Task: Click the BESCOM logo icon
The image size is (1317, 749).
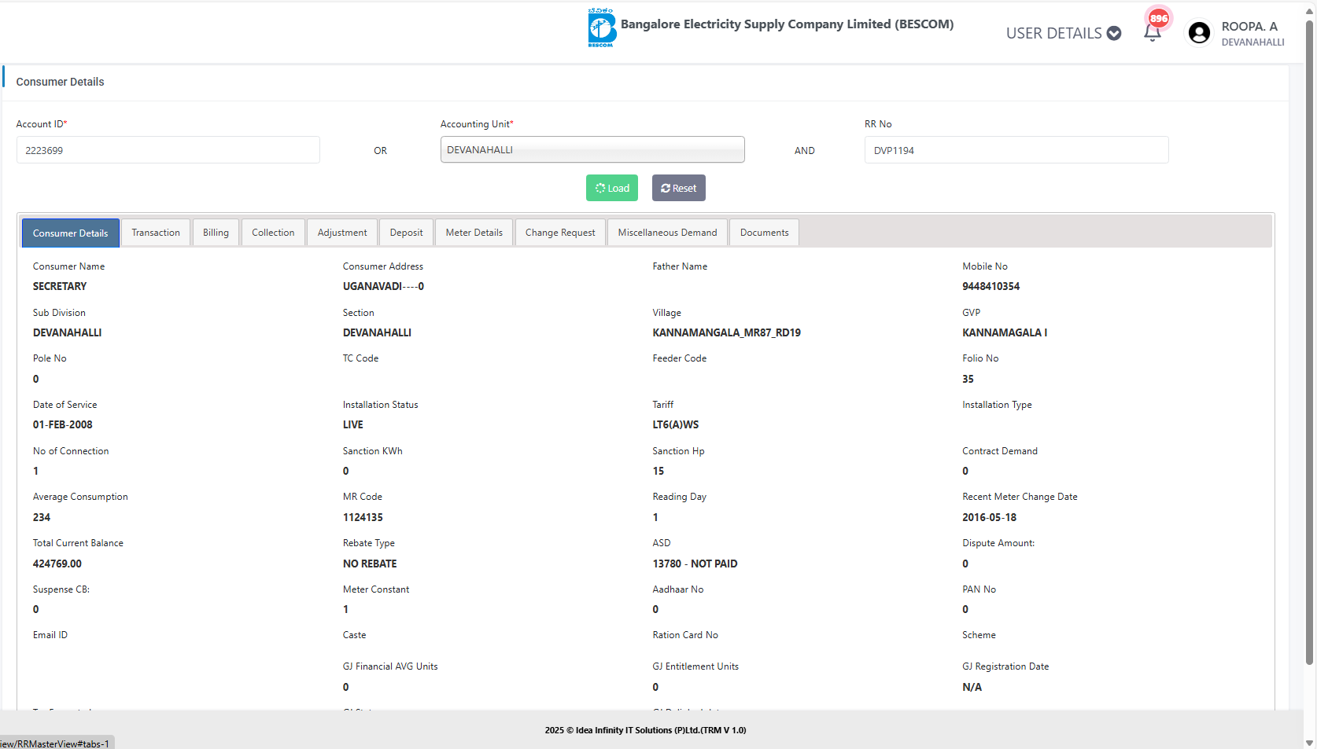Action: pos(602,28)
